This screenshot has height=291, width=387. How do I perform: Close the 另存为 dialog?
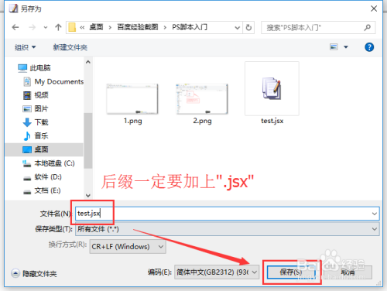click(374, 9)
